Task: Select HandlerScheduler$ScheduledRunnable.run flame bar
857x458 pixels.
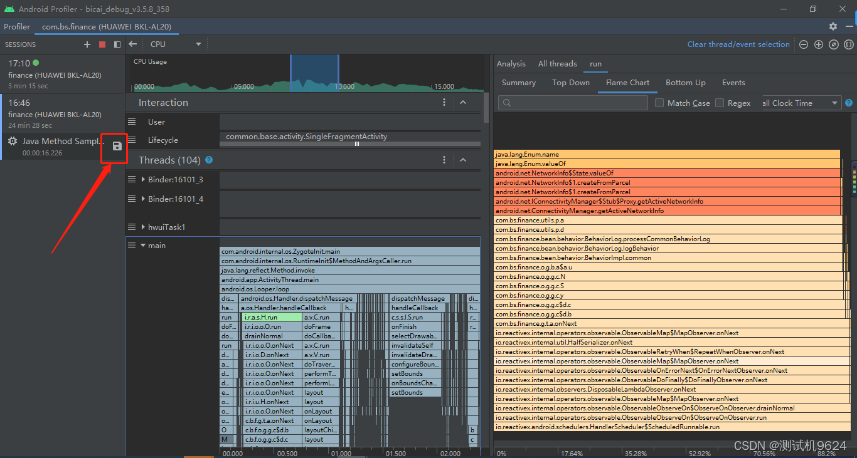Action: [x=671, y=427]
